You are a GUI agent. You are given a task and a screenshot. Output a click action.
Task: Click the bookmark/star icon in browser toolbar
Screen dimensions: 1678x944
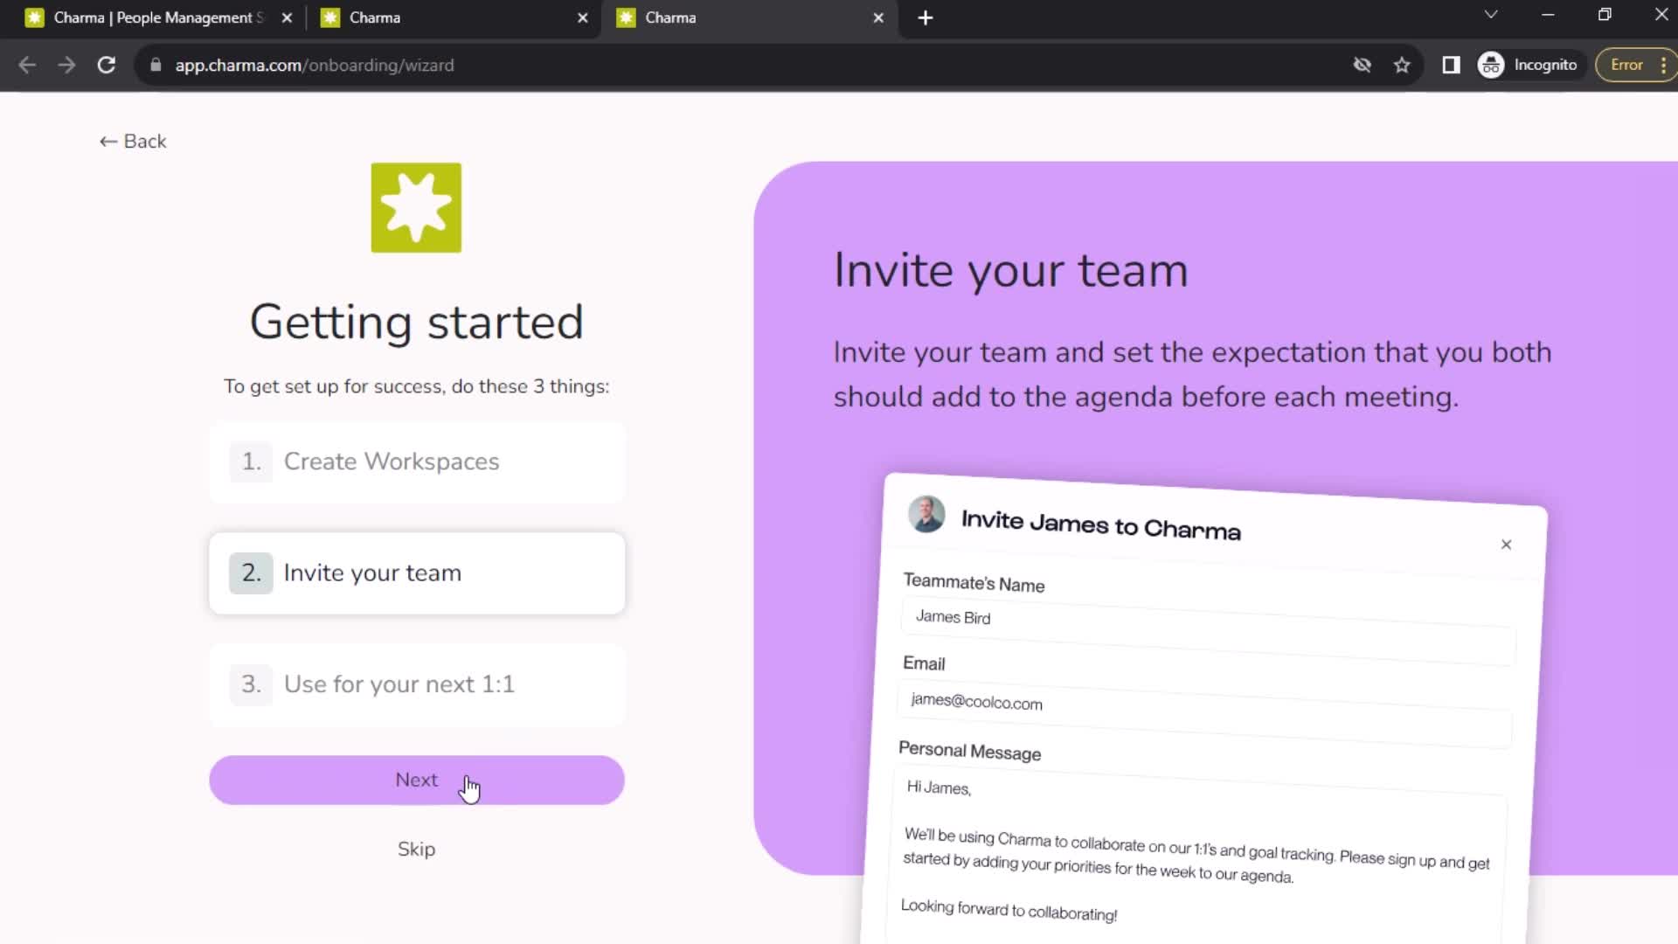point(1403,65)
